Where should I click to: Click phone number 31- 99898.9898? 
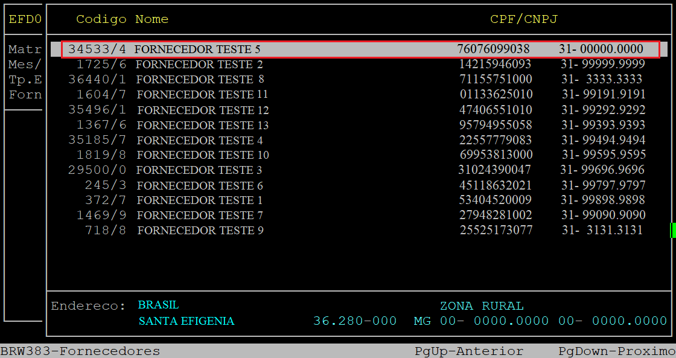pos(603,200)
